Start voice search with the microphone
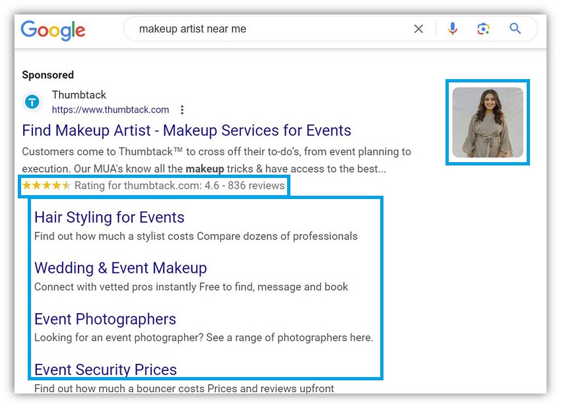This screenshot has width=561, height=408. click(x=452, y=29)
